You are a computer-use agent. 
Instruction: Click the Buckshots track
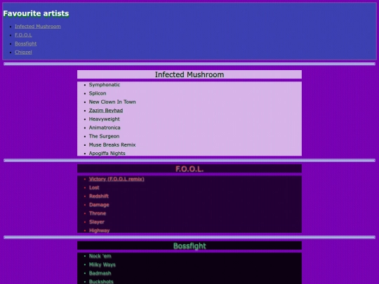[101, 282]
